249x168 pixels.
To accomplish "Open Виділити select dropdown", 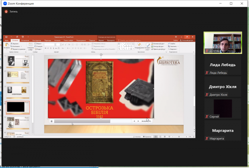I will 173,49.
